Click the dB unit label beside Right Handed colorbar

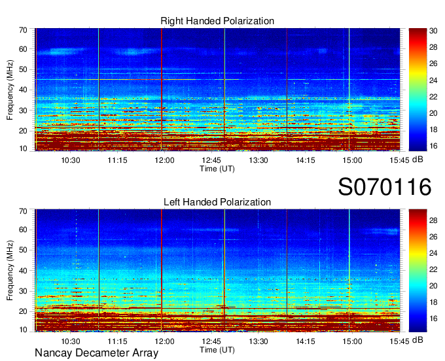tap(418, 160)
